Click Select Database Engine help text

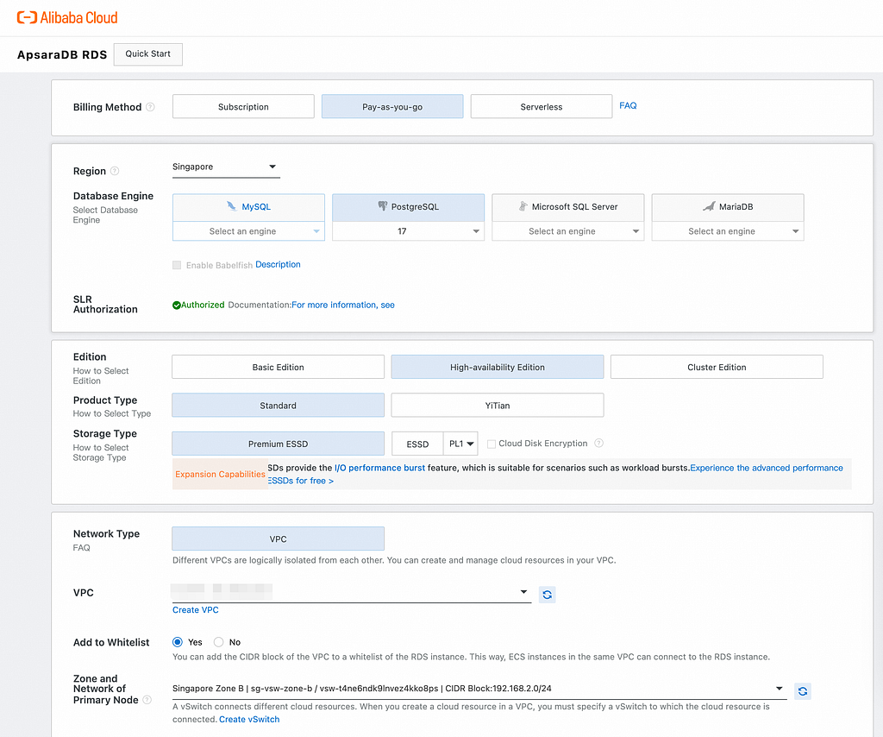tap(105, 215)
